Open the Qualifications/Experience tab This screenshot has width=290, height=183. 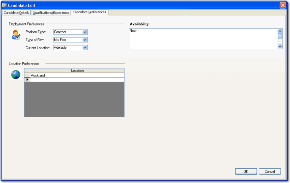pos(51,13)
